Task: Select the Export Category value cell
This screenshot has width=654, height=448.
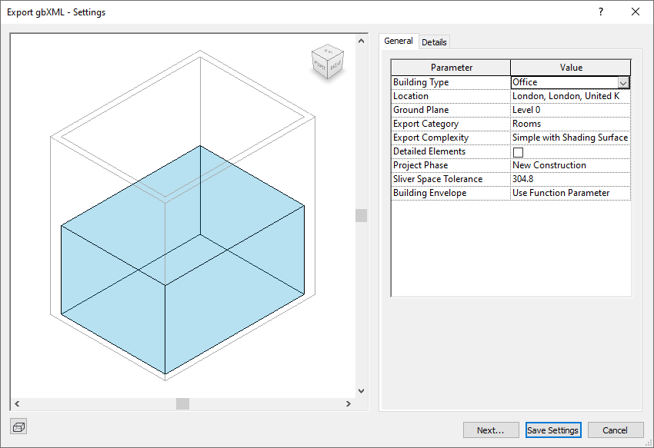Action: click(x=569, y=123)
